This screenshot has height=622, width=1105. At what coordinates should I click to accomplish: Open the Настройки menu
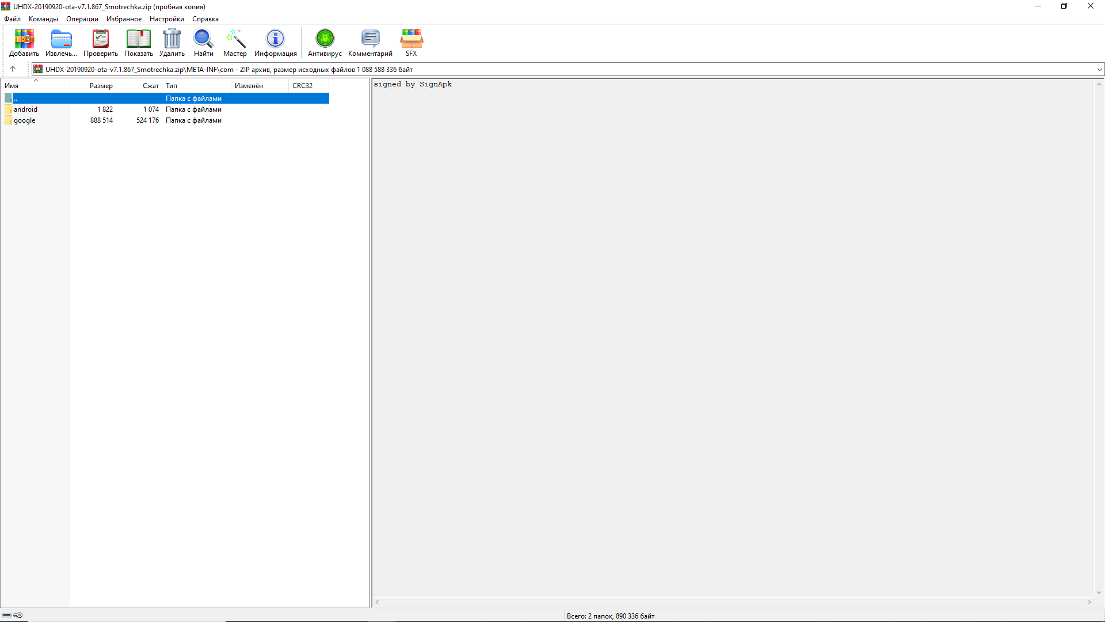coord(166,19)
